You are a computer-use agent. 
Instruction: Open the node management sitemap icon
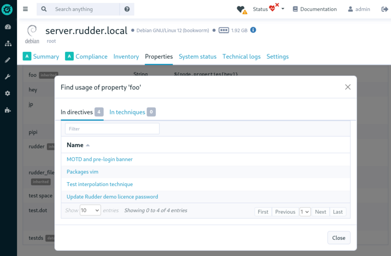8,43
